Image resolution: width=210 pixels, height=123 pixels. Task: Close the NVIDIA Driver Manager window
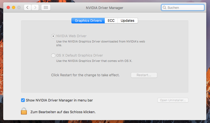click(x=8, y=8)
